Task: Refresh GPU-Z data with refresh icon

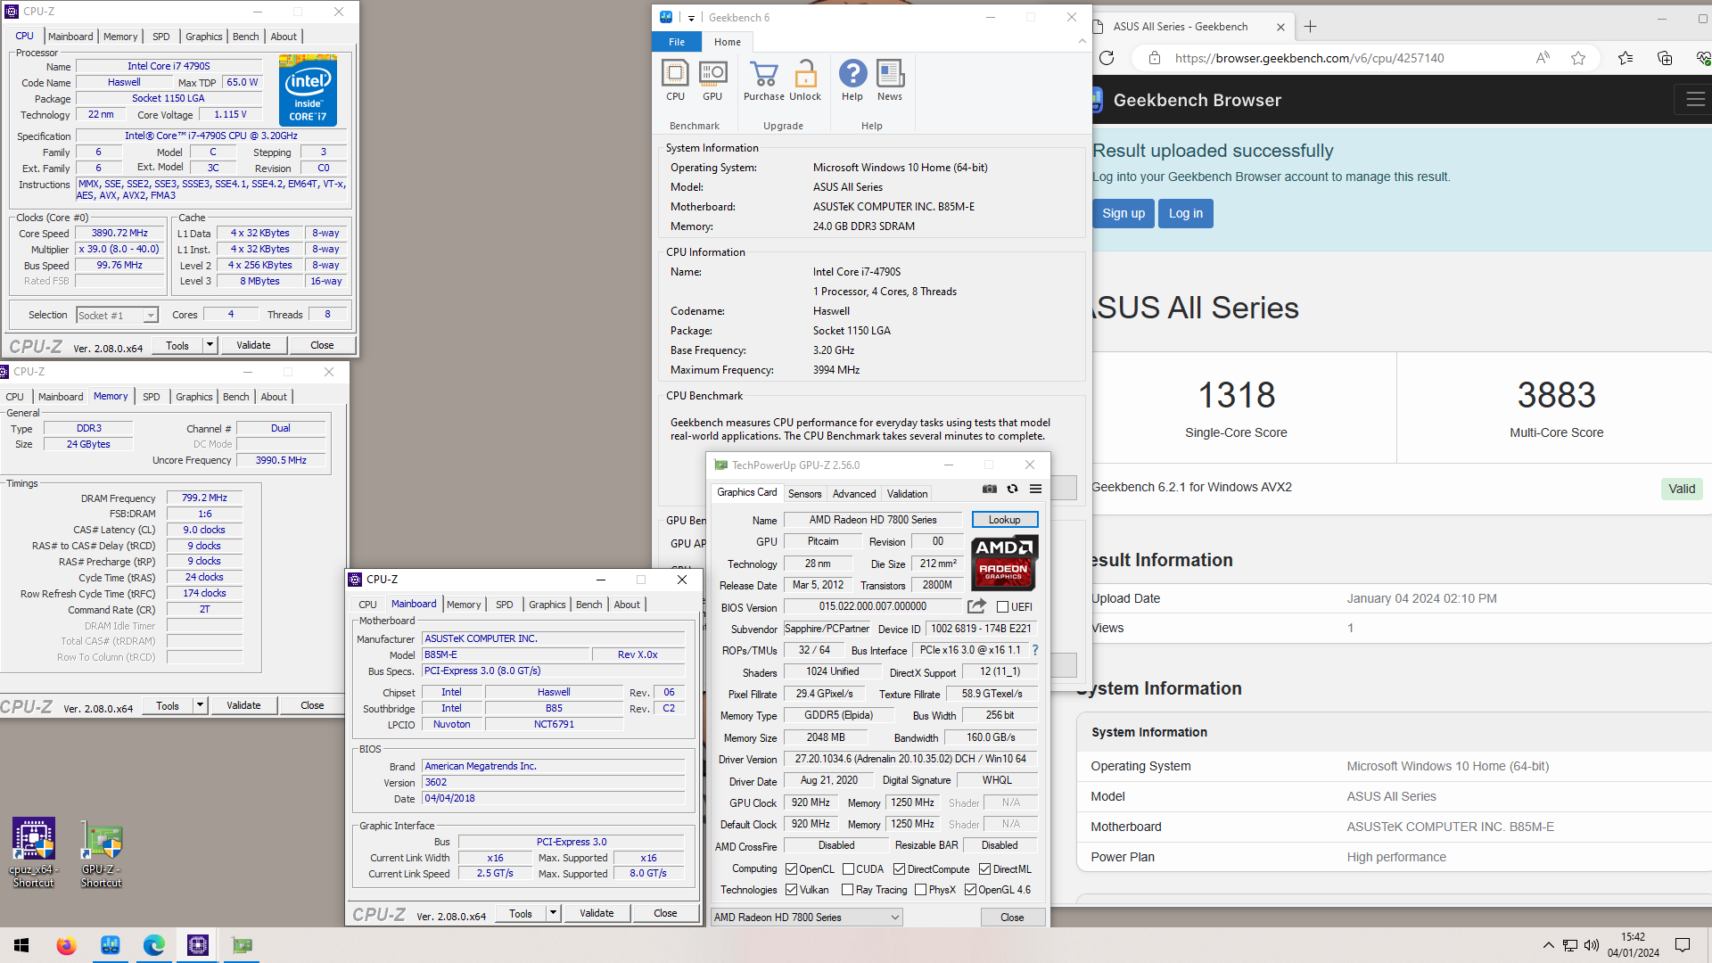Action: [1013, 489]
